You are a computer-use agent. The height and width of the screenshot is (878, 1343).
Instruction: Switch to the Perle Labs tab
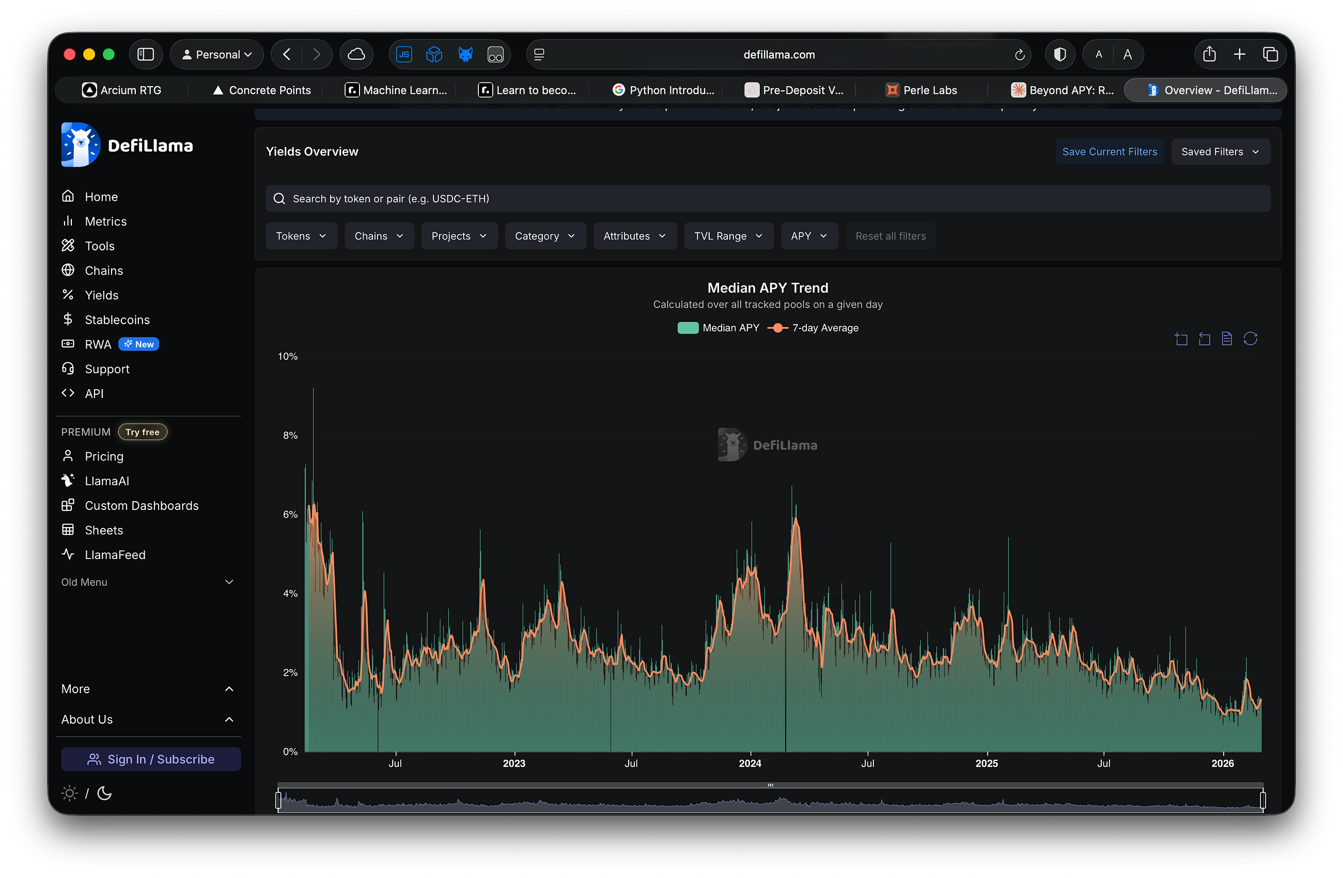[x=922, y=90]
